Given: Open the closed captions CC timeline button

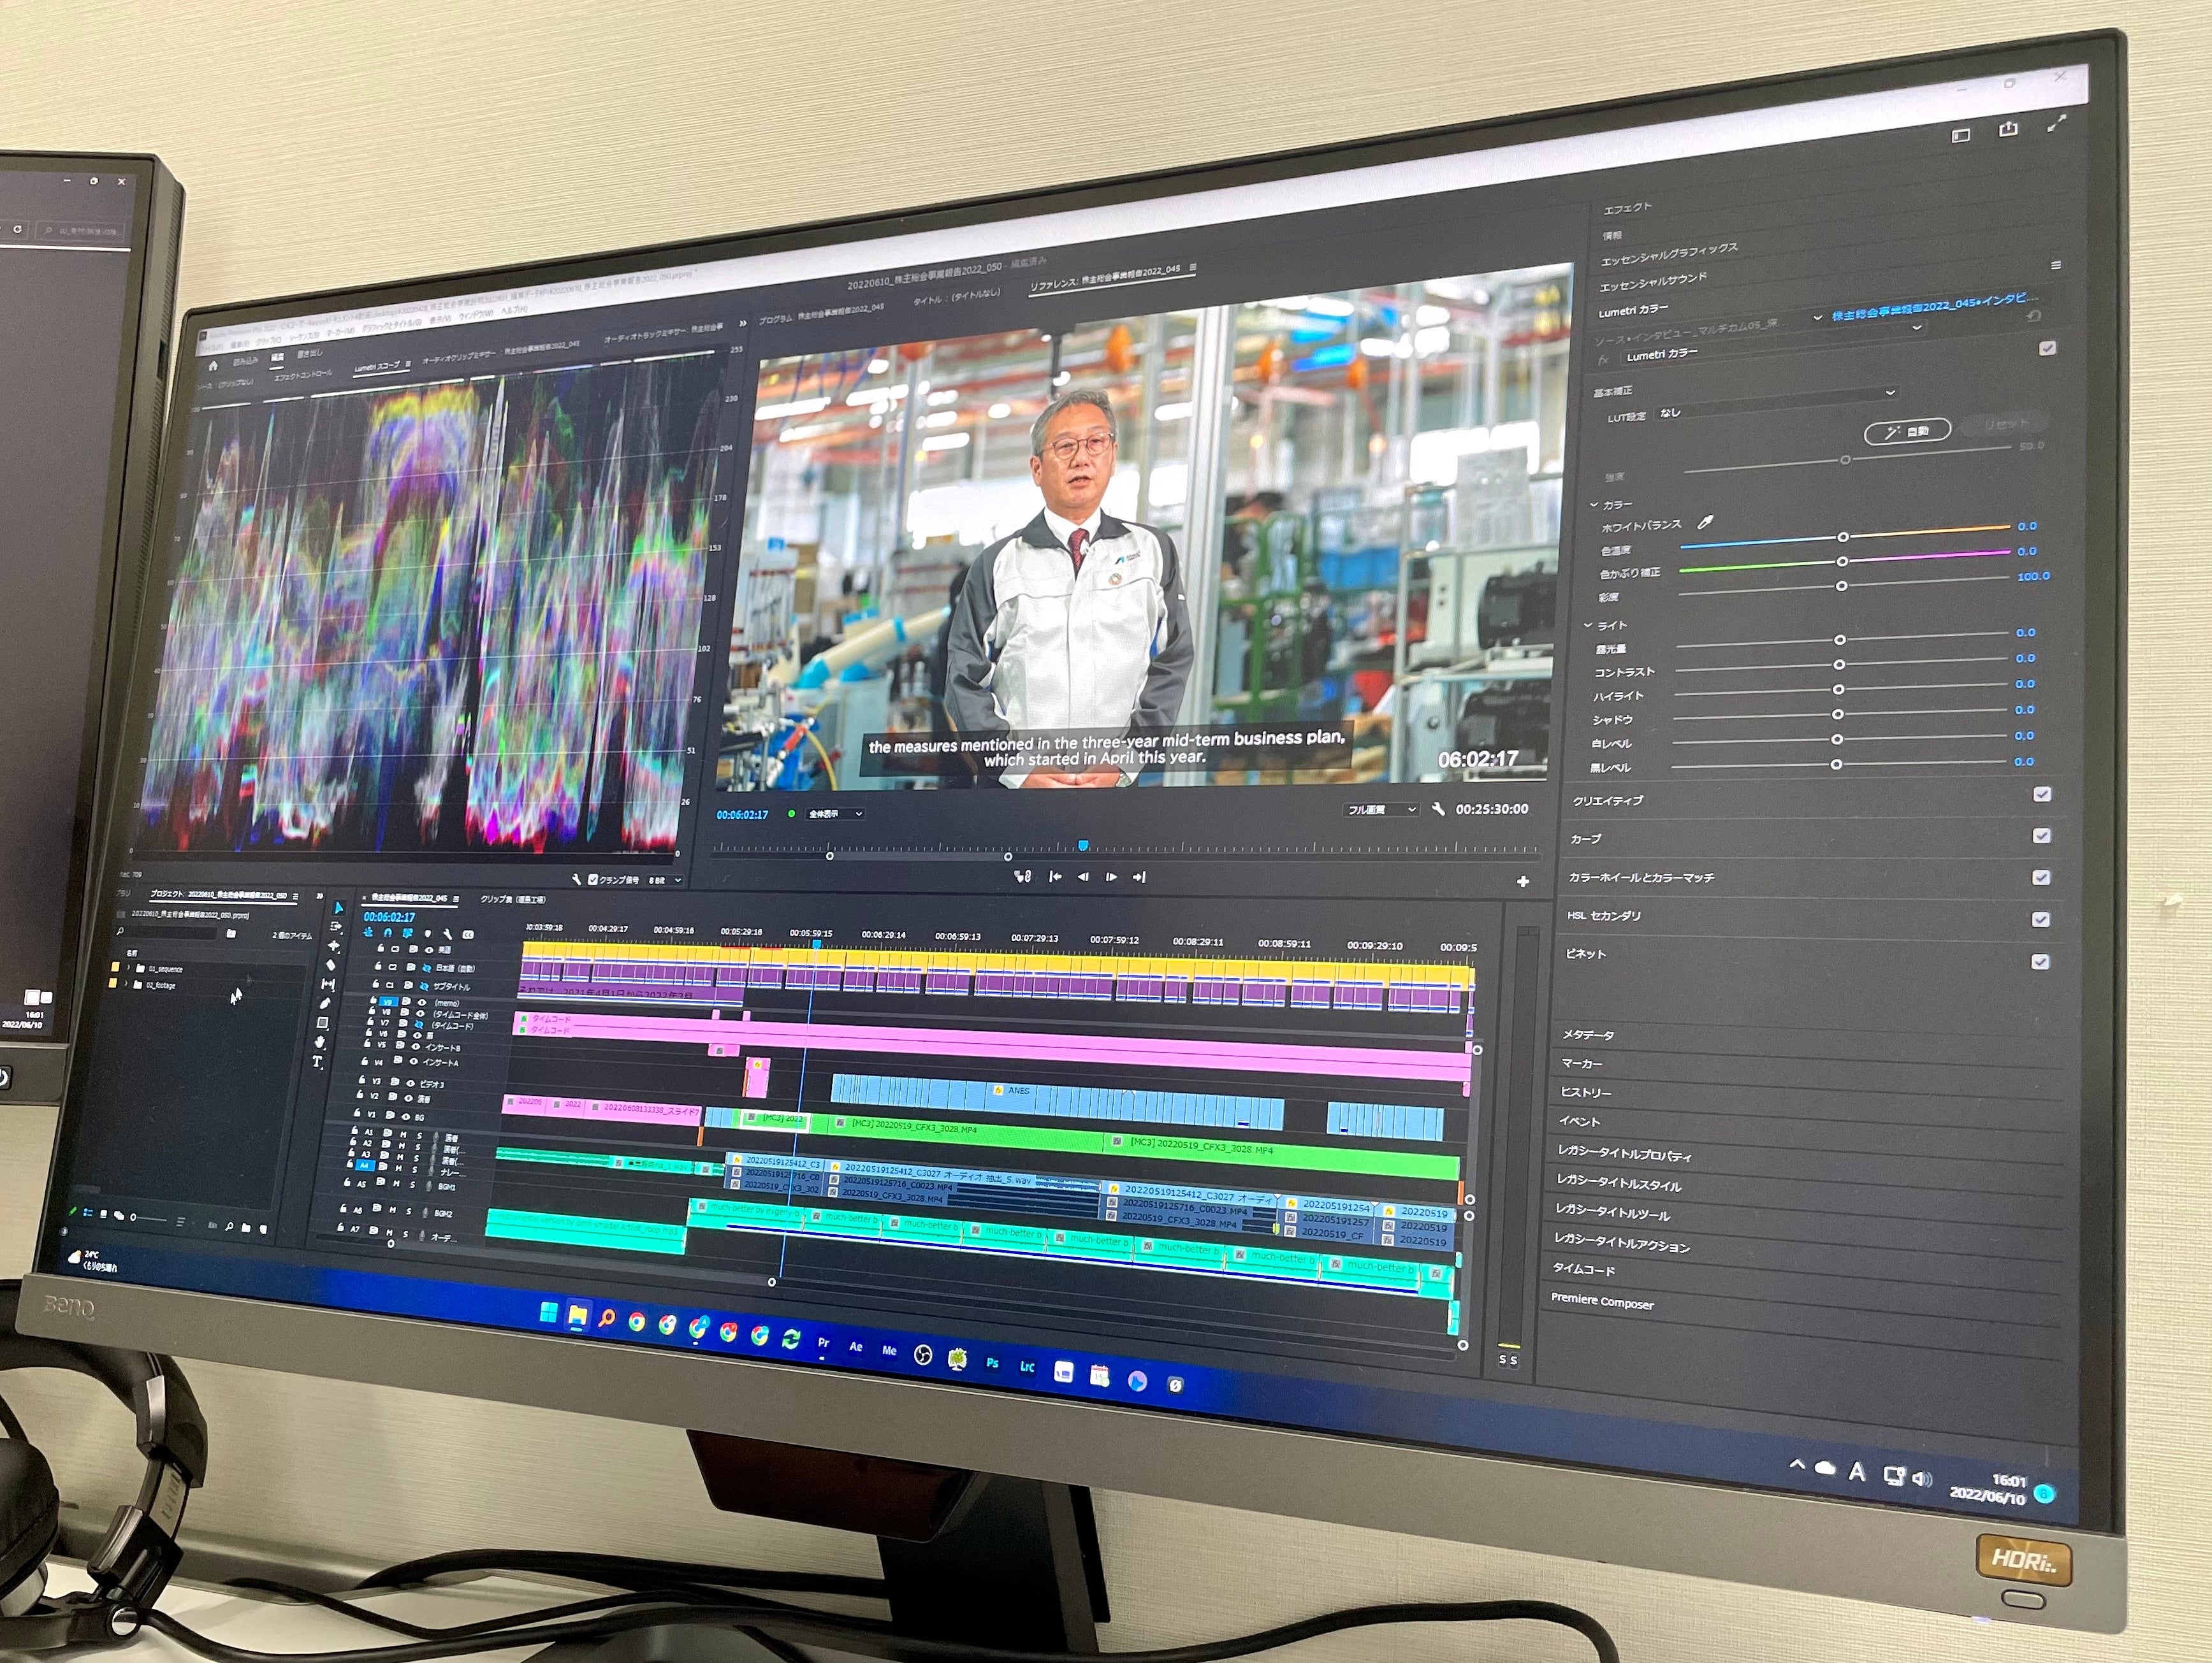Looking at the screenshot, I should click(x=468, y=935).
